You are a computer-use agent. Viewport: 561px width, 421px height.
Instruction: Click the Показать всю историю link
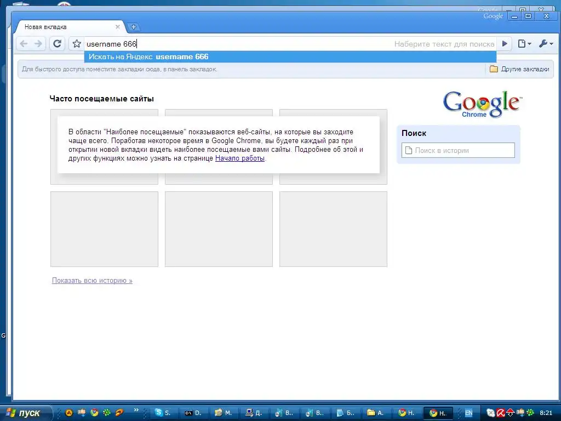tap(92, 281)
